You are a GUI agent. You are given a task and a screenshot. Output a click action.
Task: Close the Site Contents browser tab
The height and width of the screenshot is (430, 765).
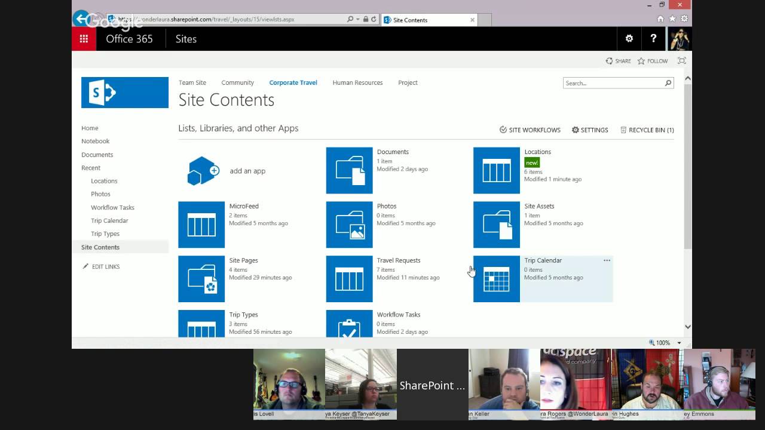(x=472, y=20)
